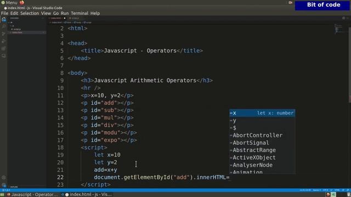Click the trash icon in the taskbar
Screen dimensions: 351x197
(348, 195)
